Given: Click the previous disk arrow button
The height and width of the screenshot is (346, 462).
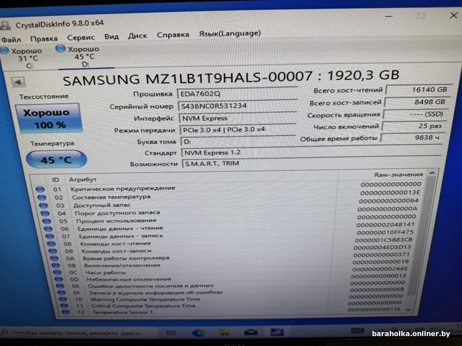Looking at the screenshot, I should 18,82.
